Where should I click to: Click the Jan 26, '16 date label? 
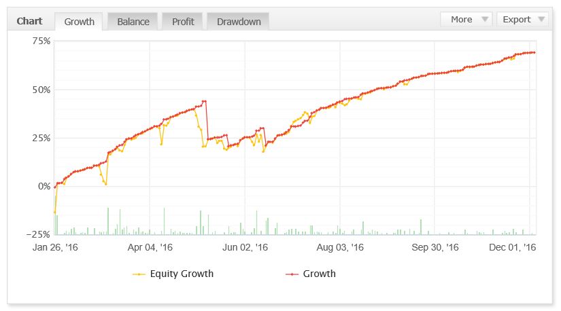(x=55, y=247)
